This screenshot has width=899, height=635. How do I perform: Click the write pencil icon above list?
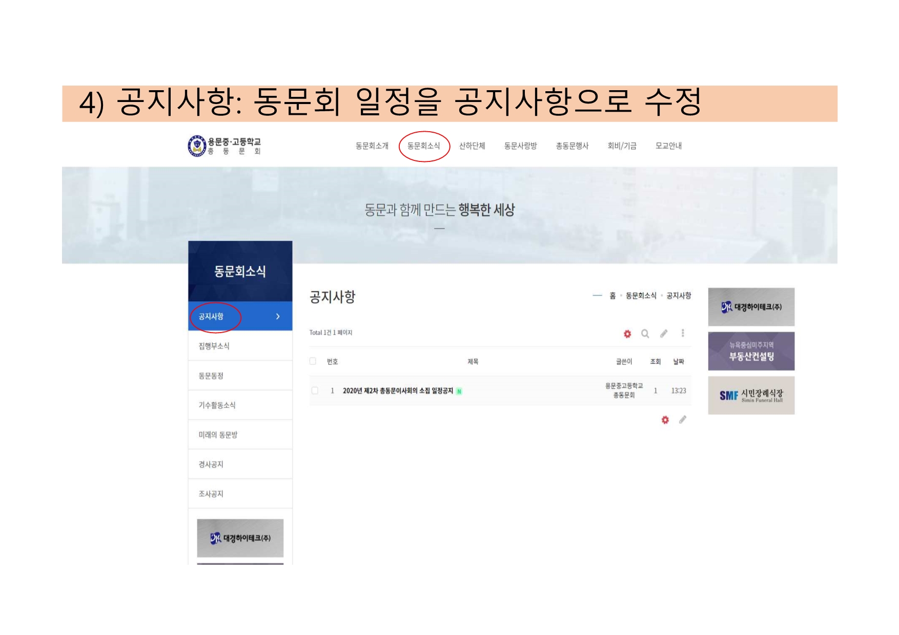(x=664, y=334)
